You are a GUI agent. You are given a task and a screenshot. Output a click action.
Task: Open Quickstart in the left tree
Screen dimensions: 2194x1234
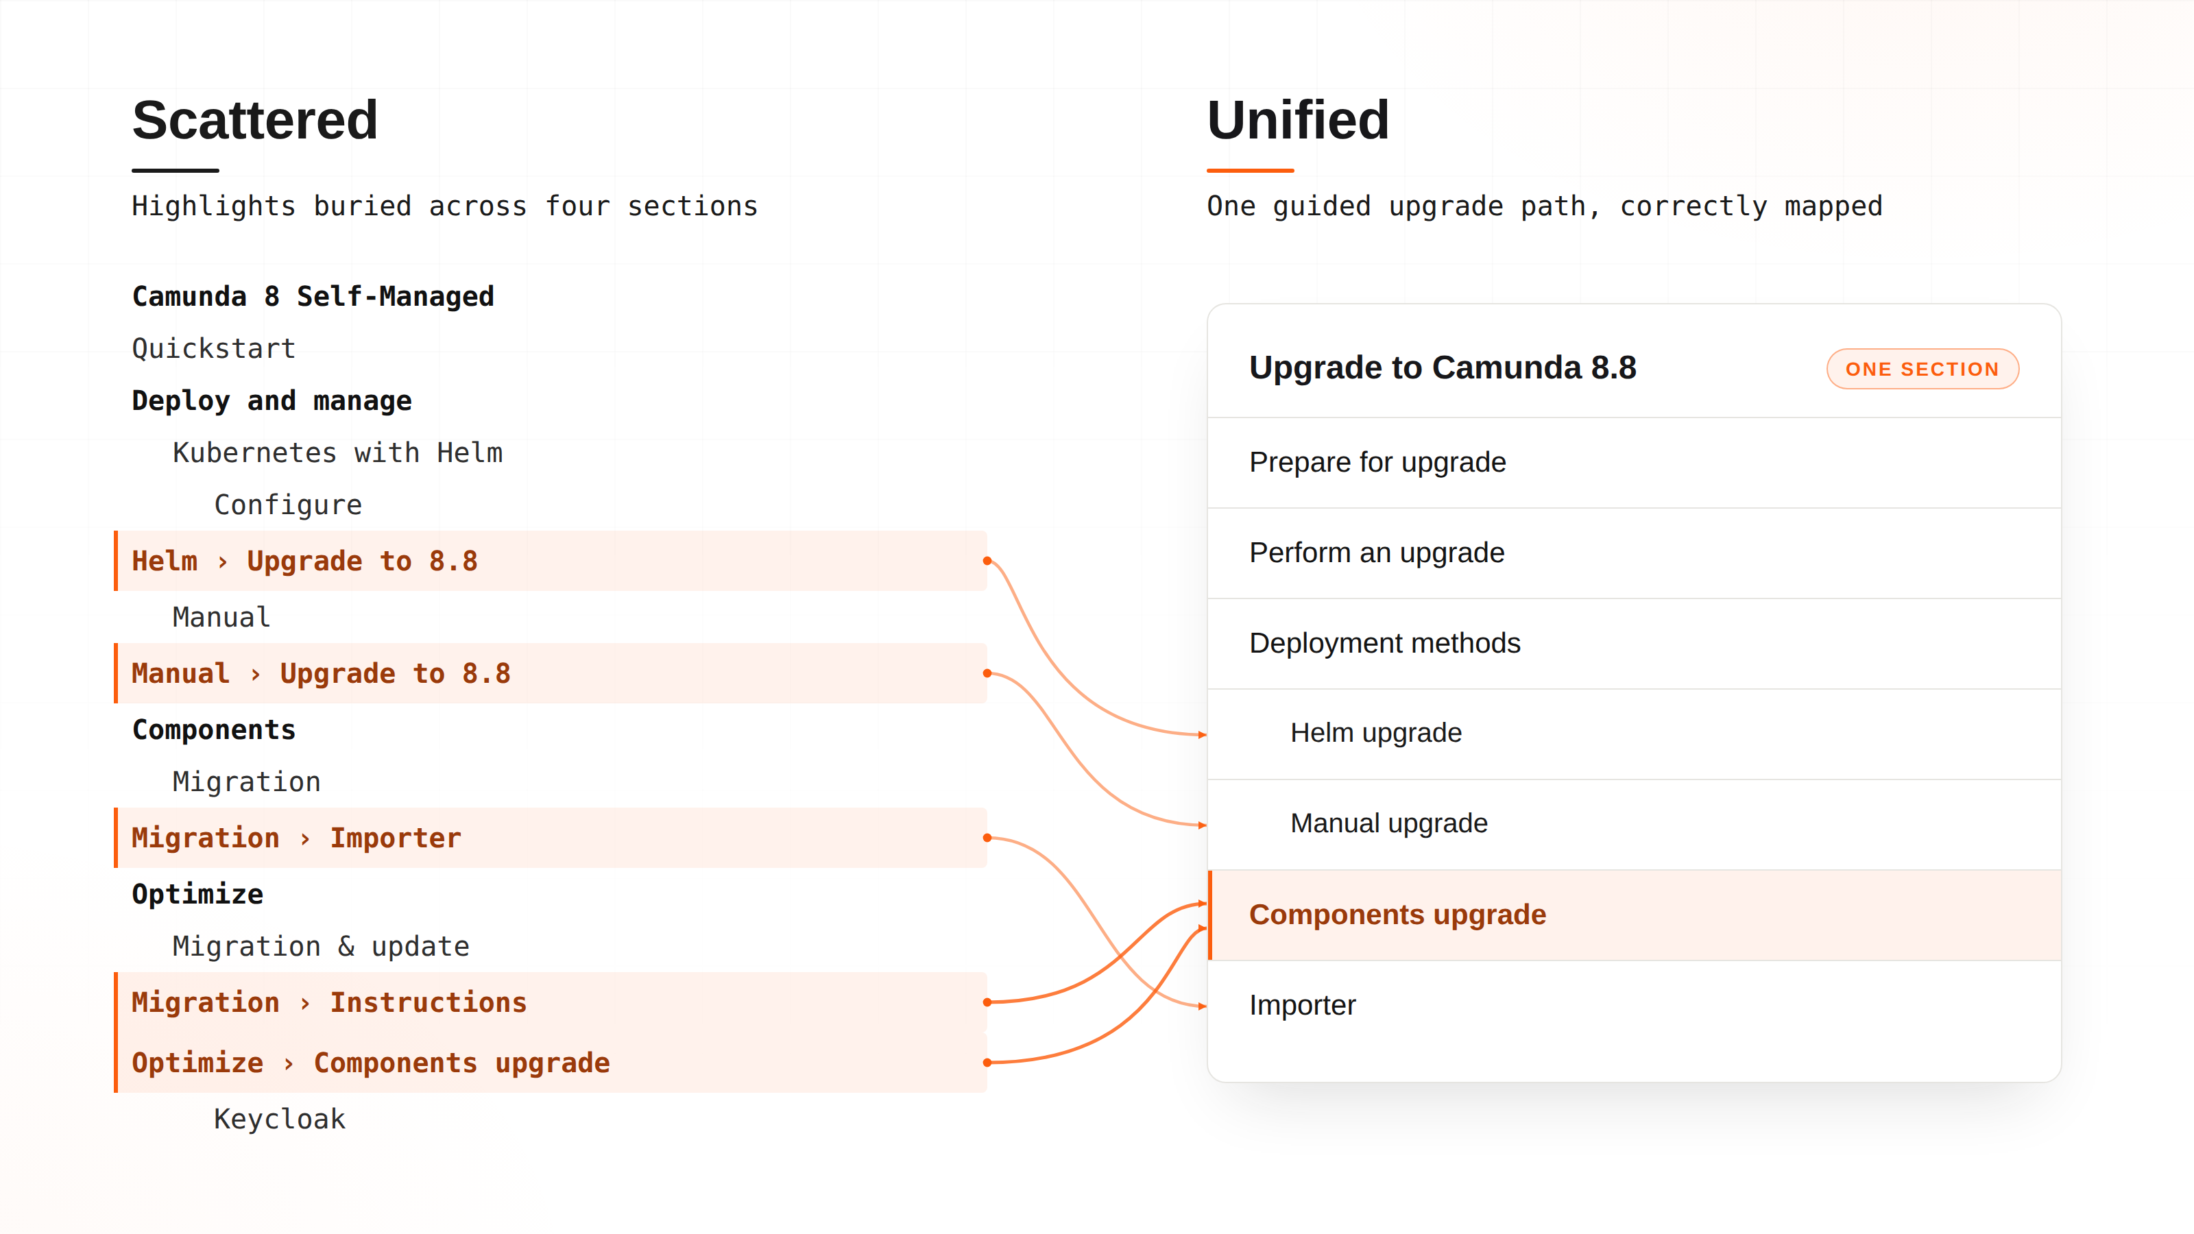(x=214, y=348)
